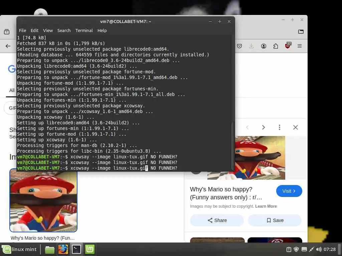Click the current xcowsay command prompt line
342x256 pixels.
tap(97, 168)
